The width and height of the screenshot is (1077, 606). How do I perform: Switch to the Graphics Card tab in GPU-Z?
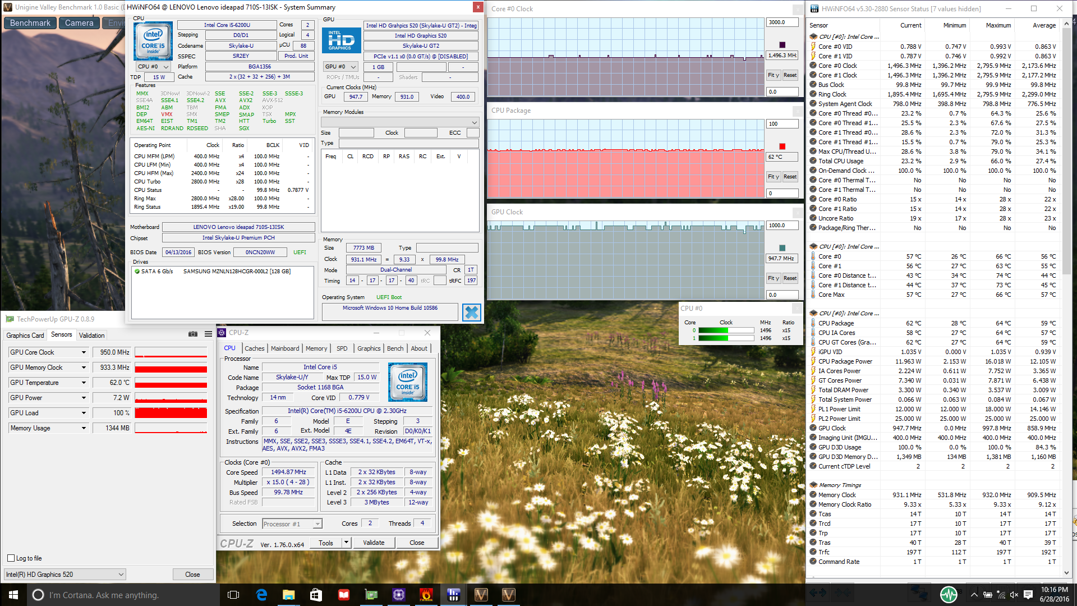coord(25,336)
